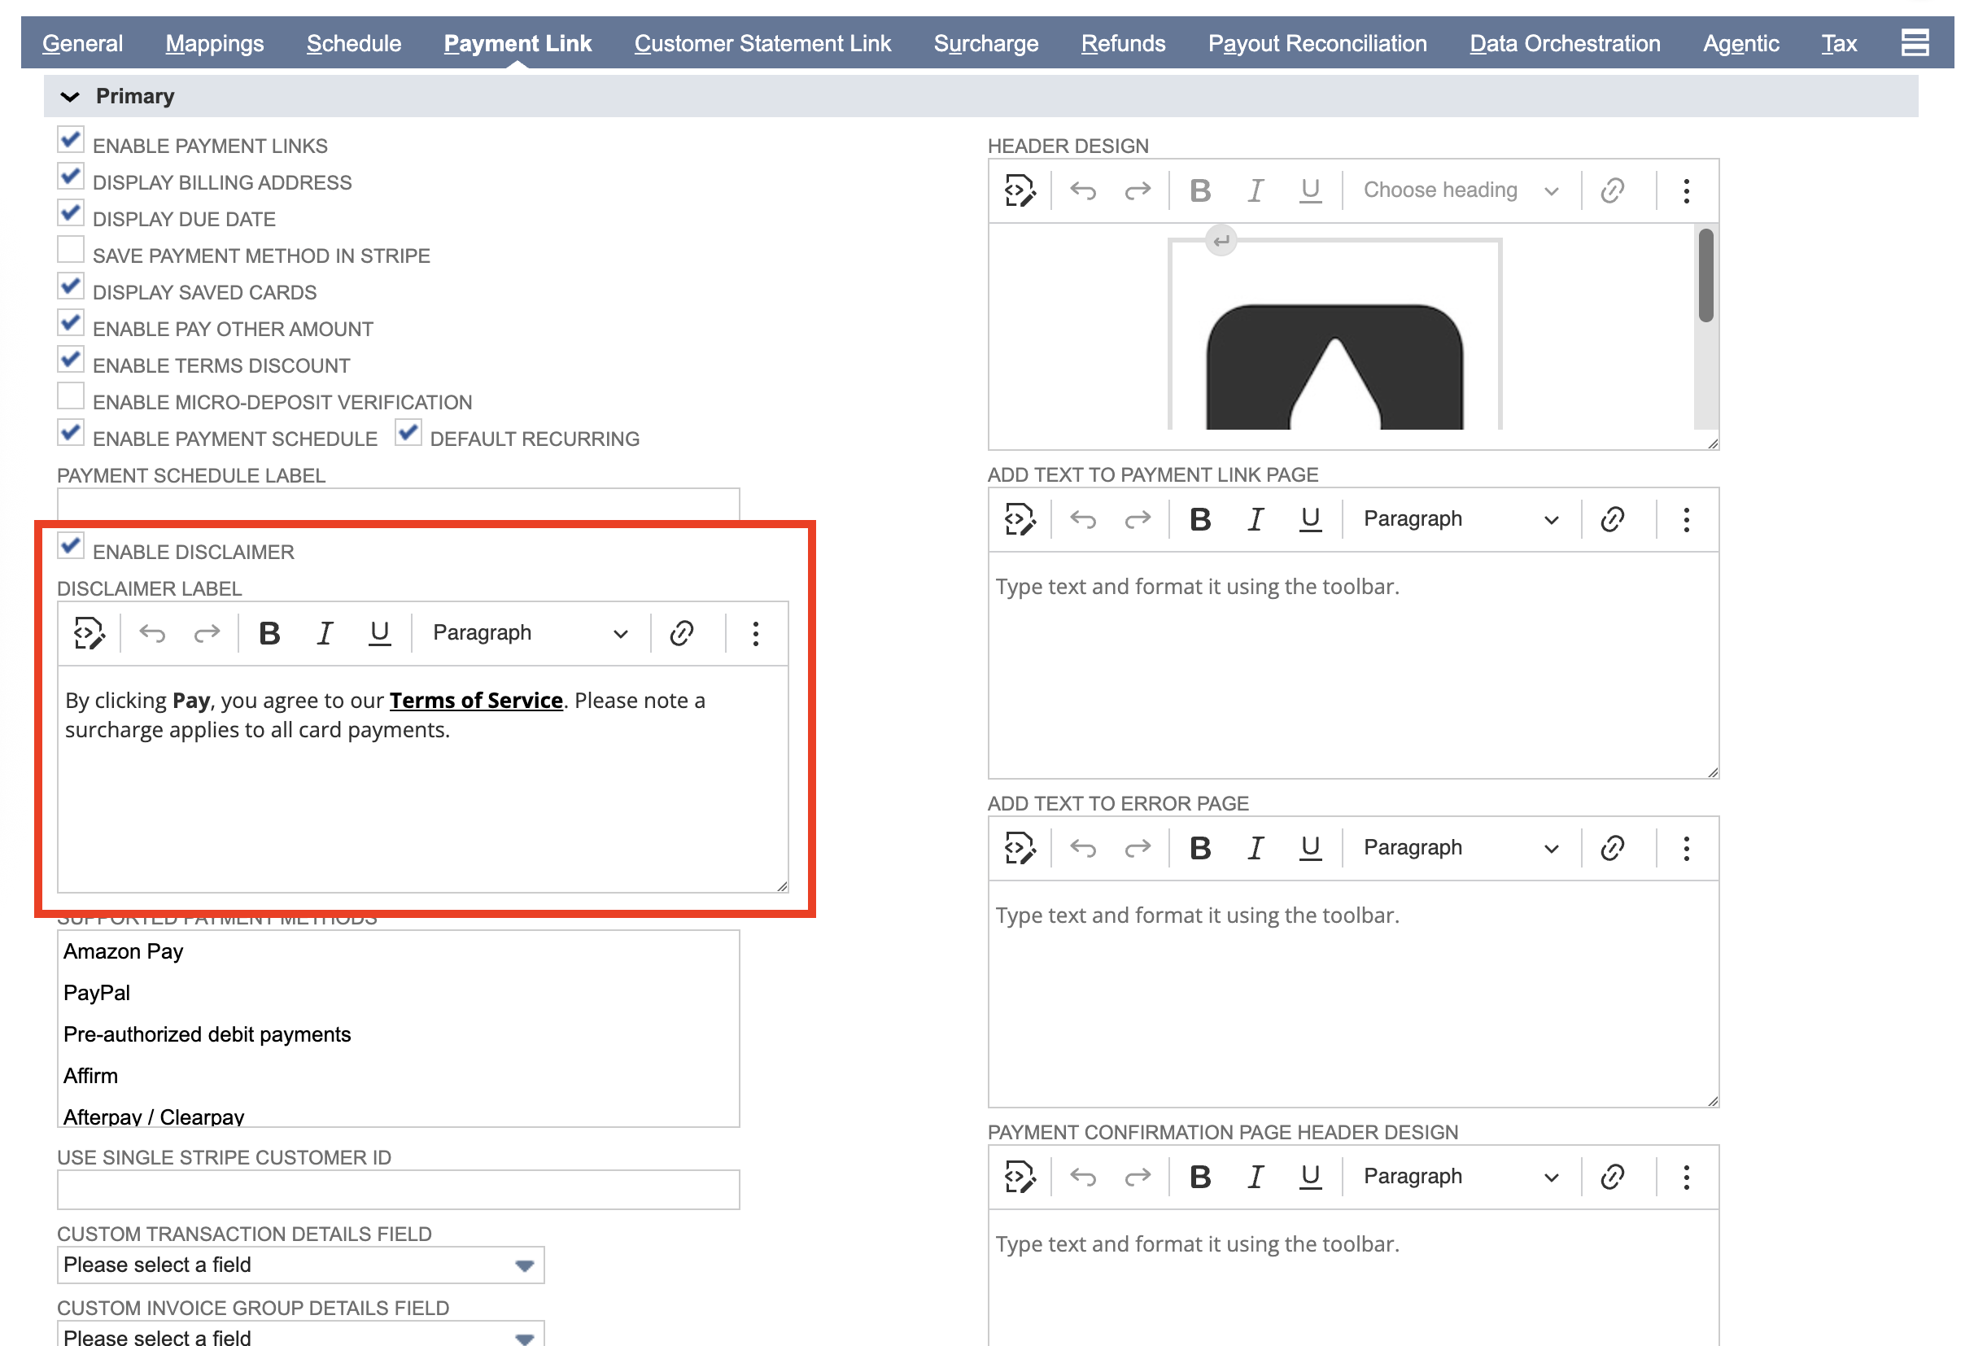The width and height of the screenshot is (1974, 1346).
Task: Click Redo in Payment Confirmation Header toolbar
Action: click(1138, 1177)
